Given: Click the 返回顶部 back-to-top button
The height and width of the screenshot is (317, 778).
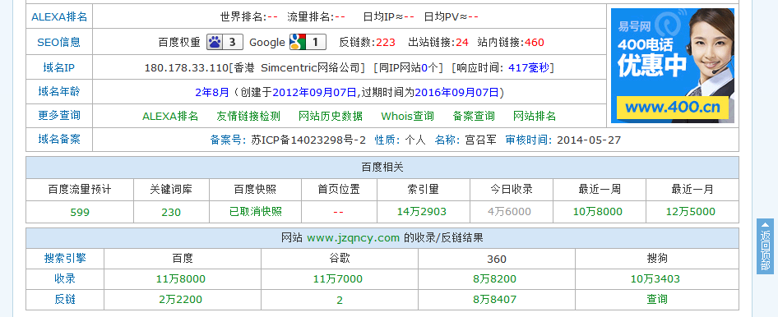Looking at the screenshot, I should tap(765, 246).
